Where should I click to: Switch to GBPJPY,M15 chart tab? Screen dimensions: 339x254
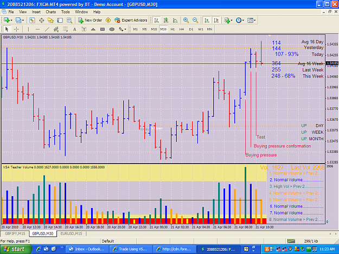(15, 233)
